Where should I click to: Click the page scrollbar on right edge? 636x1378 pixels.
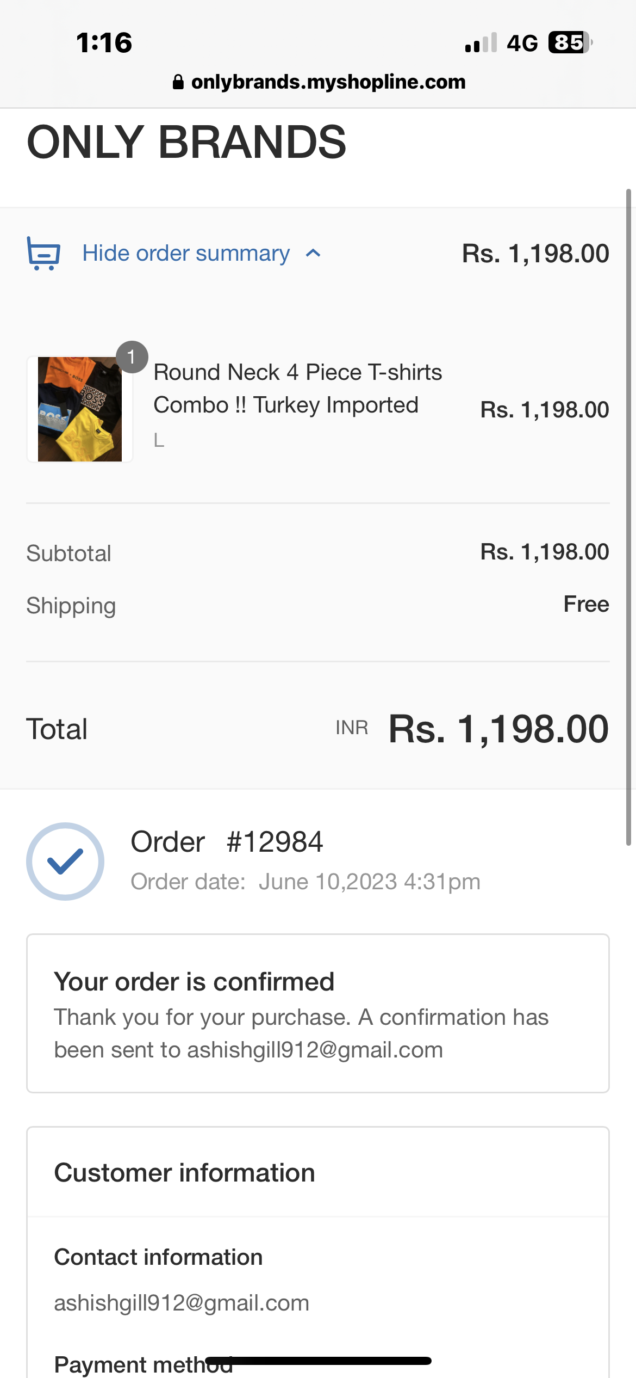[x=628, y=517]
